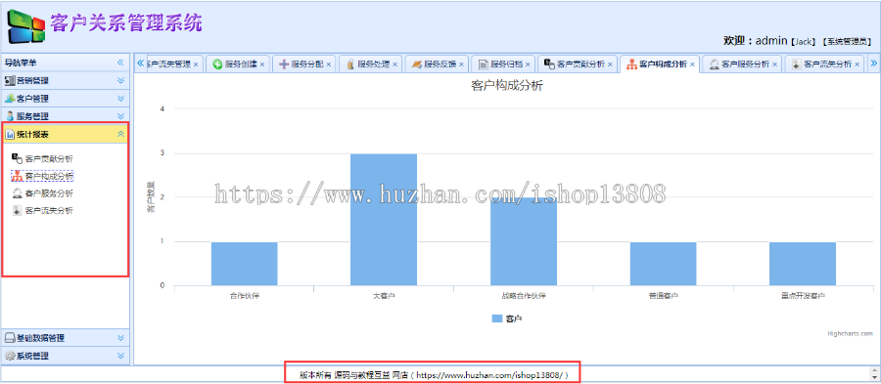The image size is (881, 384).
Task: Close the 客户流失分析 tab
Action: tap(857, 64)
